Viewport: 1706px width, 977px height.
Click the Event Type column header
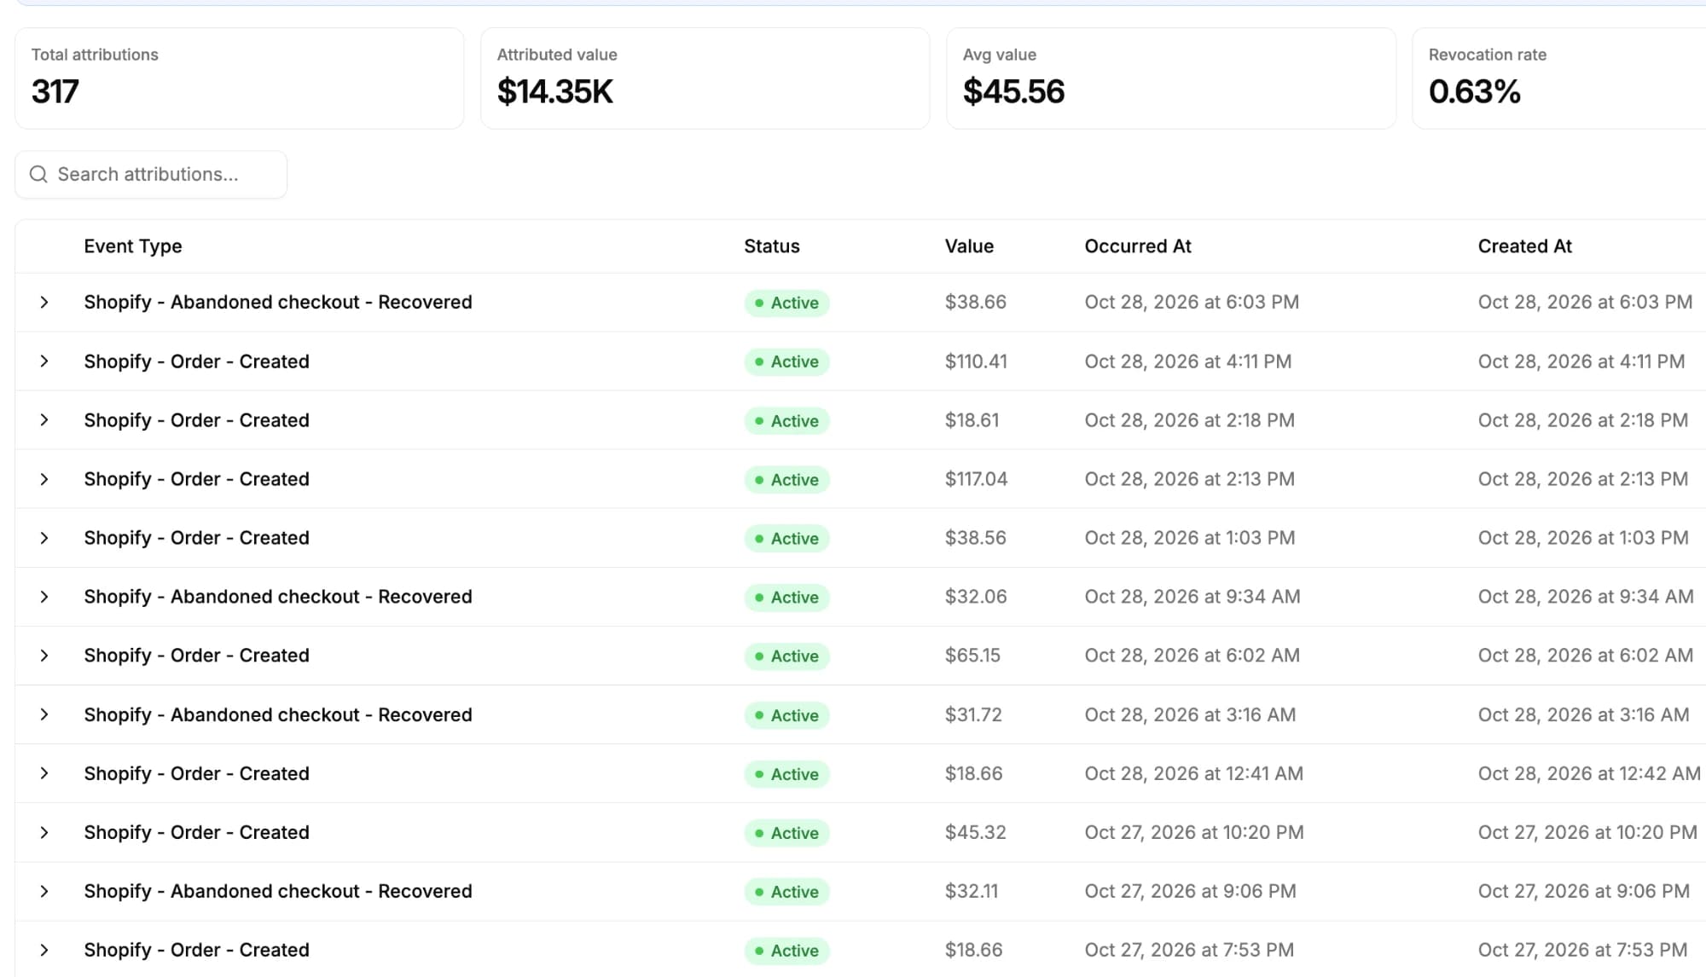(133, 246)
